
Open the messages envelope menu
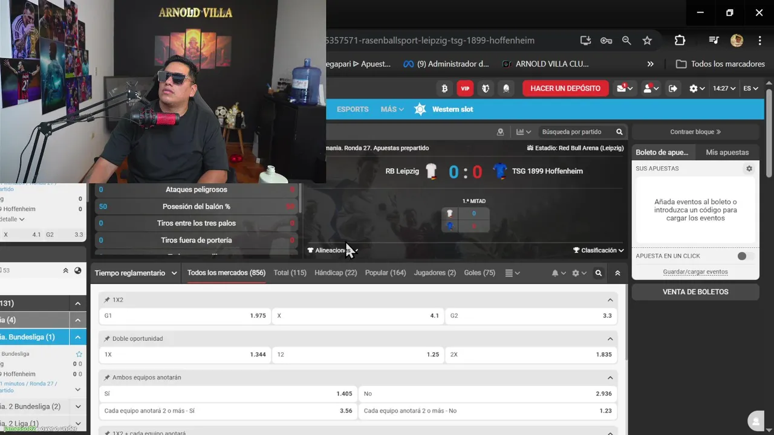pos(625,88)
